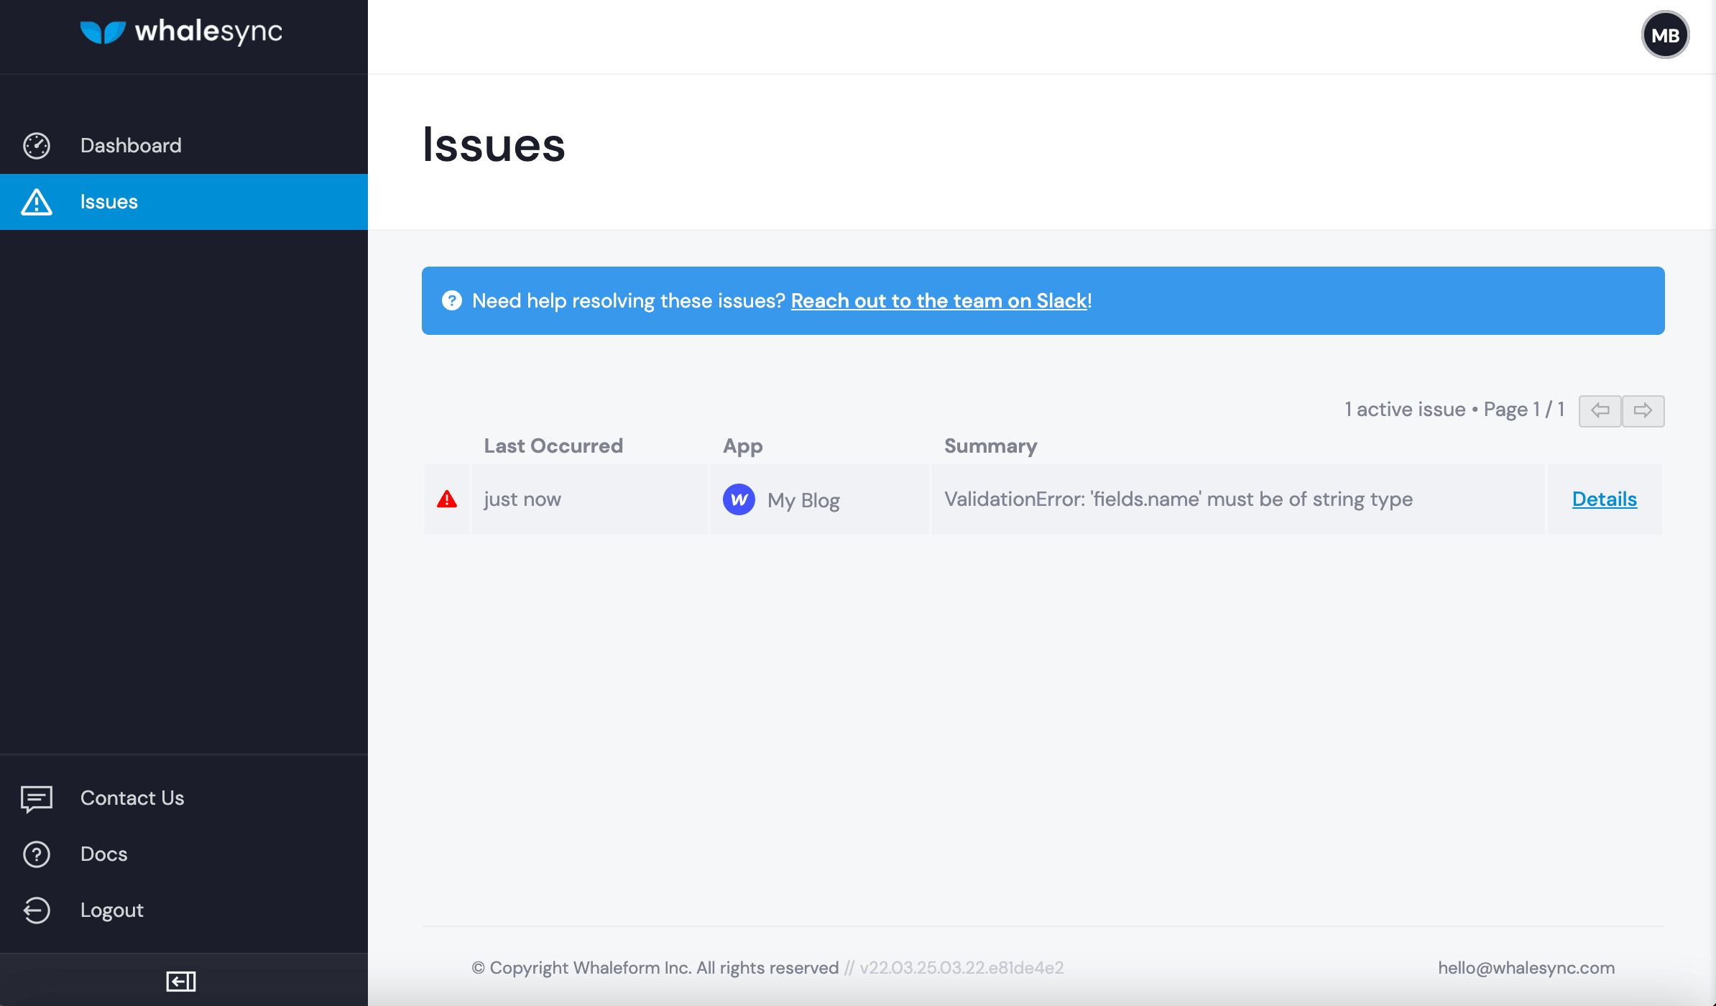Click the My Blog app icon

(739, 499)
